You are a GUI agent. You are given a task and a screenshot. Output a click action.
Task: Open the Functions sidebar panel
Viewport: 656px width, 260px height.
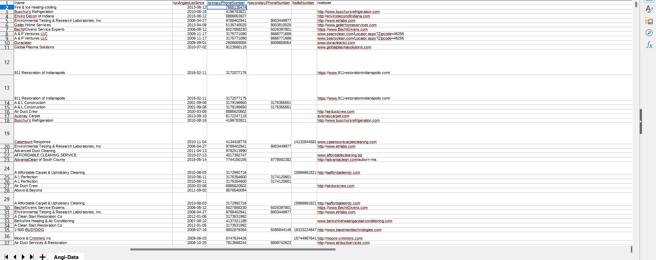[x=649, y=45]
